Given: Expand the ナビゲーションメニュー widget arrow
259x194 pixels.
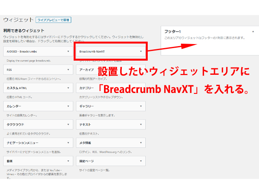Looking at the screenshot, I should tap(68, 143).
